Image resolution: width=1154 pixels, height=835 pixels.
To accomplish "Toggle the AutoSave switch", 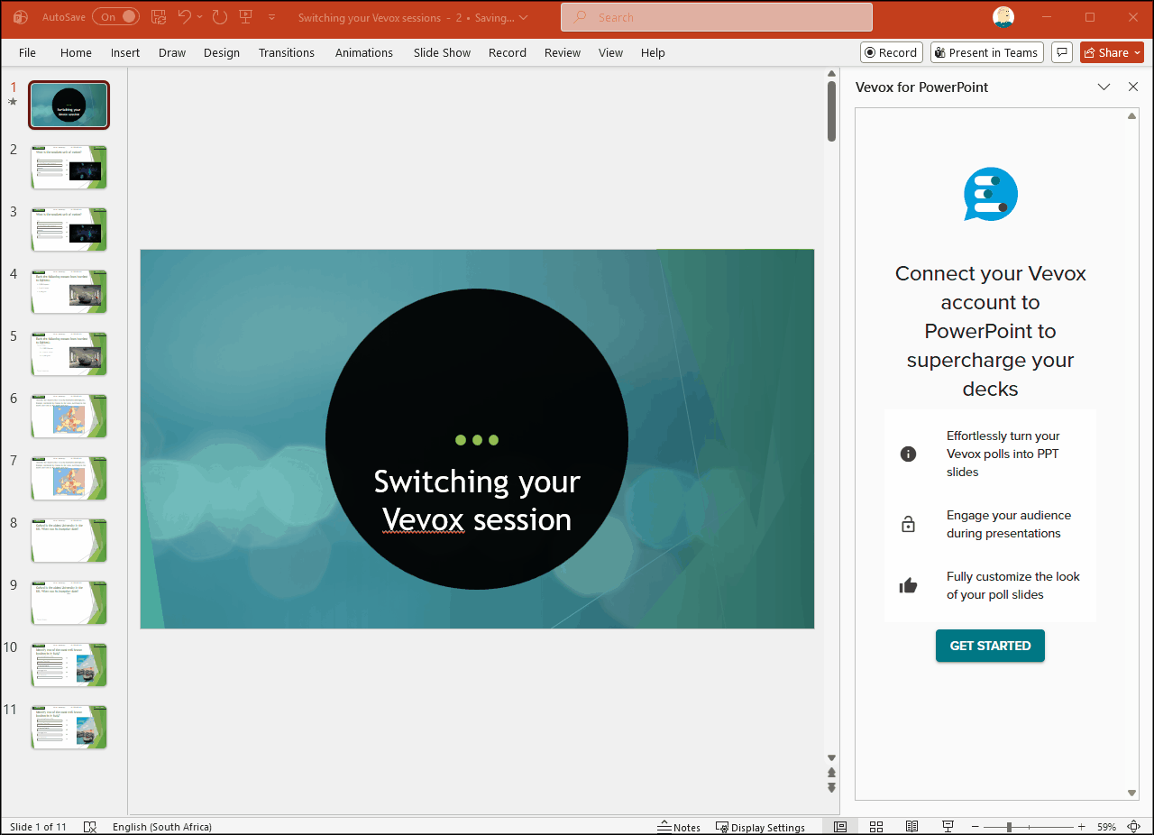I will 115,17.
